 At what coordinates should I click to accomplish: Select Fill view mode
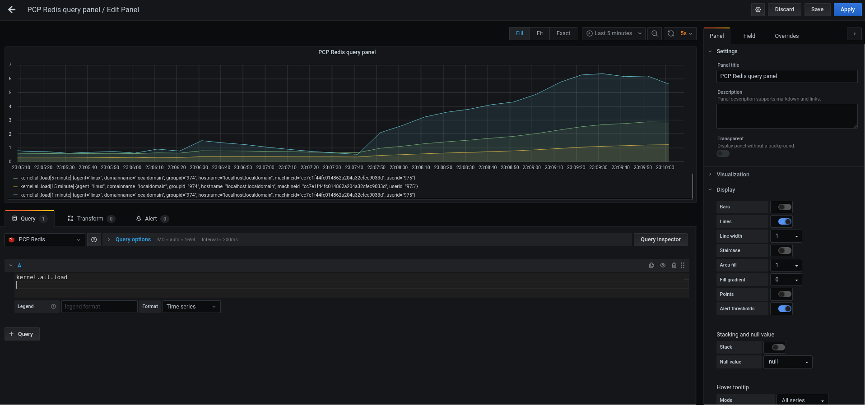coord(520,33)
